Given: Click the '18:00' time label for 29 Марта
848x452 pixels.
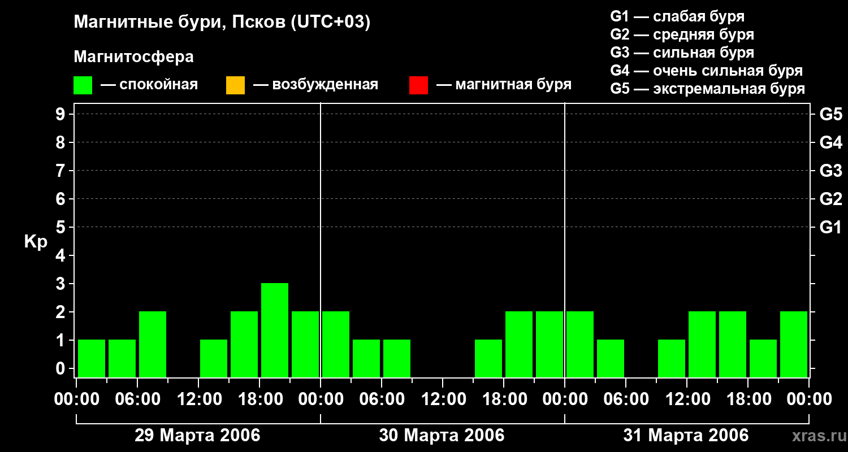Looking at the screenshot, I should (x=259, y=399).
